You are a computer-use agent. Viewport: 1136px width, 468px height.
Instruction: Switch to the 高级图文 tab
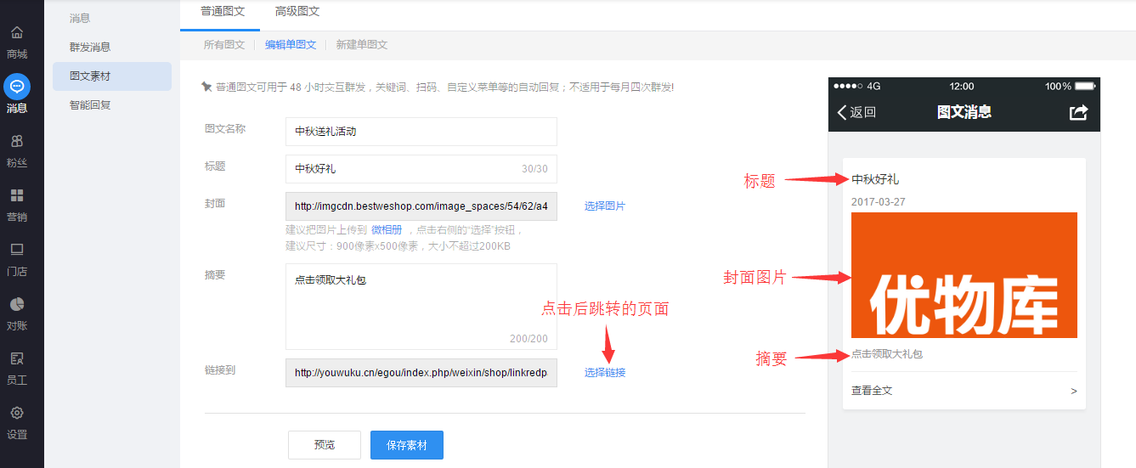297,11
